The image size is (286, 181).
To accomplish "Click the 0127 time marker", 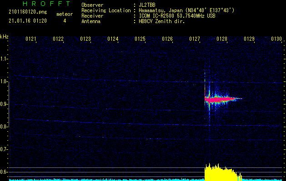I will [195, 39].
